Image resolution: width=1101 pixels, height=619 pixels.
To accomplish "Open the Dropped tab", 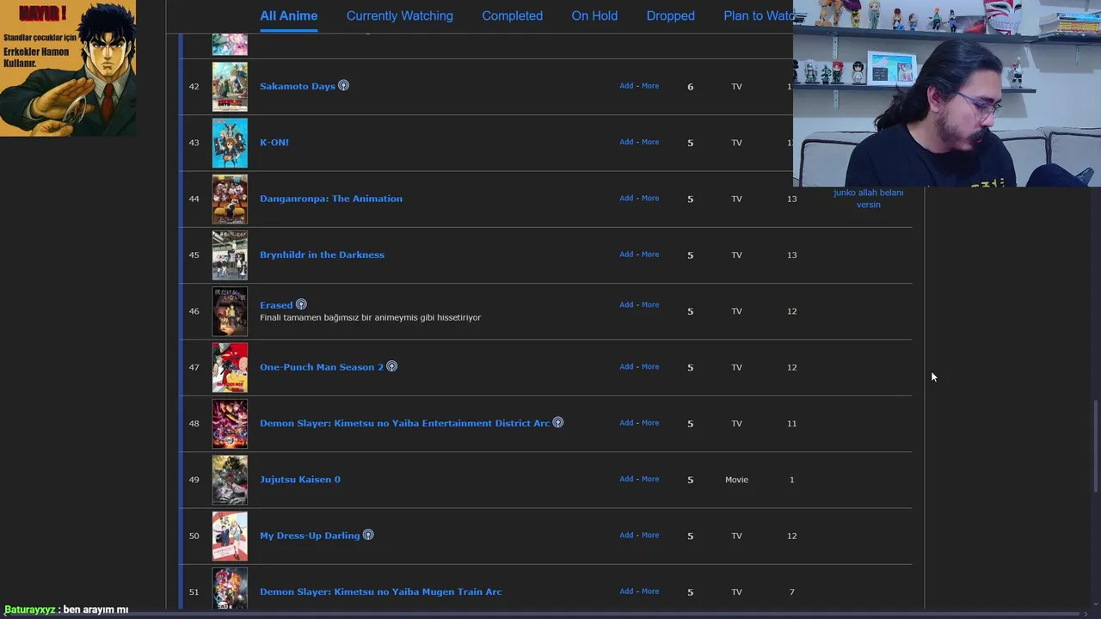I will point(670,15).
